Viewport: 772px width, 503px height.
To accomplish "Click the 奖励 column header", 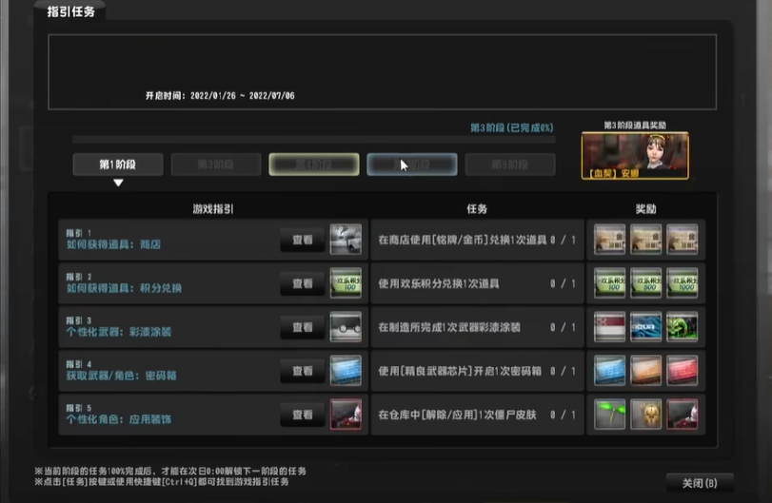I will pyautogui.click(x=645, y=209).
